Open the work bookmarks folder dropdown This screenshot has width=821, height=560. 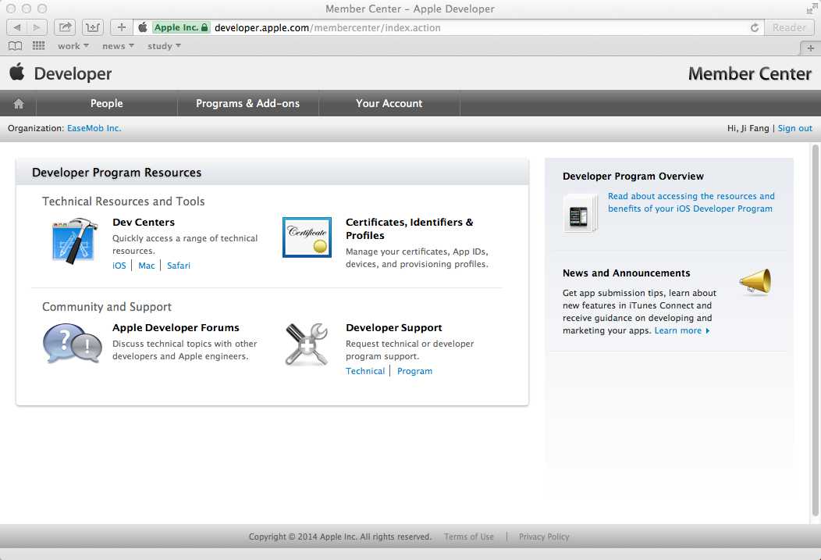click(73, 46)
